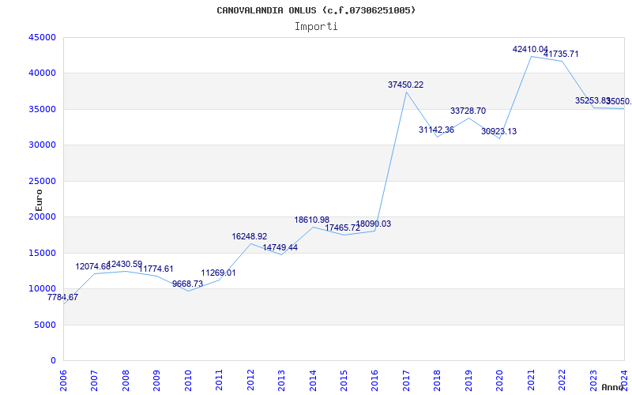Click the Anno axis label
632x395 pixels.
(613, 387)
